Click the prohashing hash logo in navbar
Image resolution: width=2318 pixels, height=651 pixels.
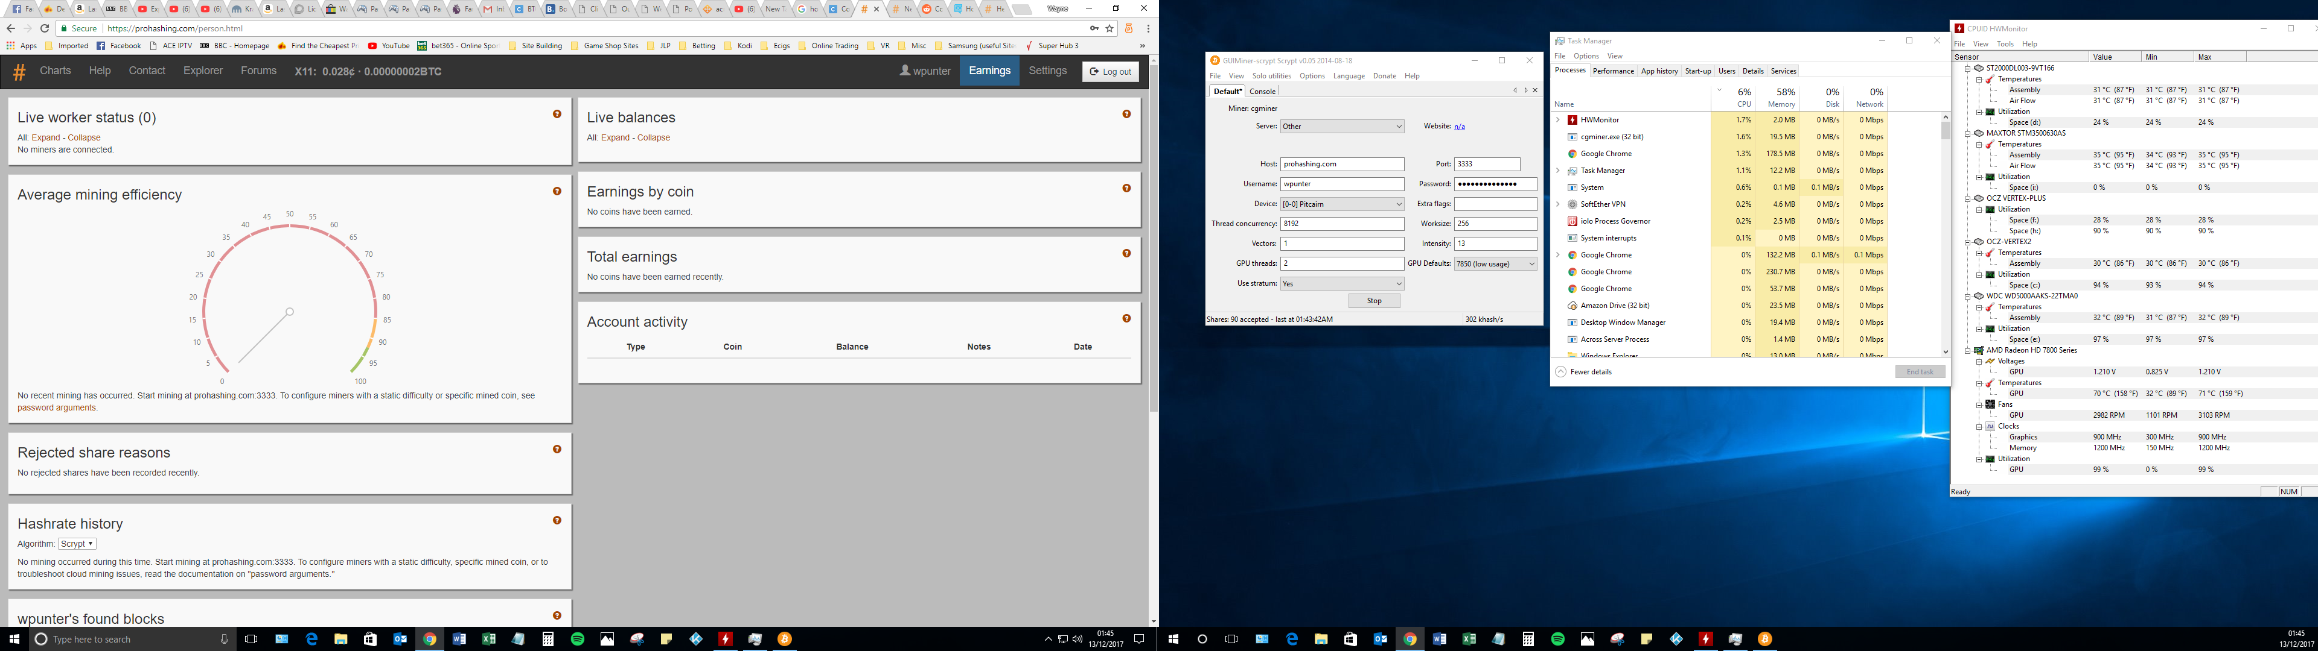19,71
